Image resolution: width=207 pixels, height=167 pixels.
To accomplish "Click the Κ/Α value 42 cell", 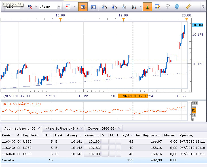I will 131,141.
